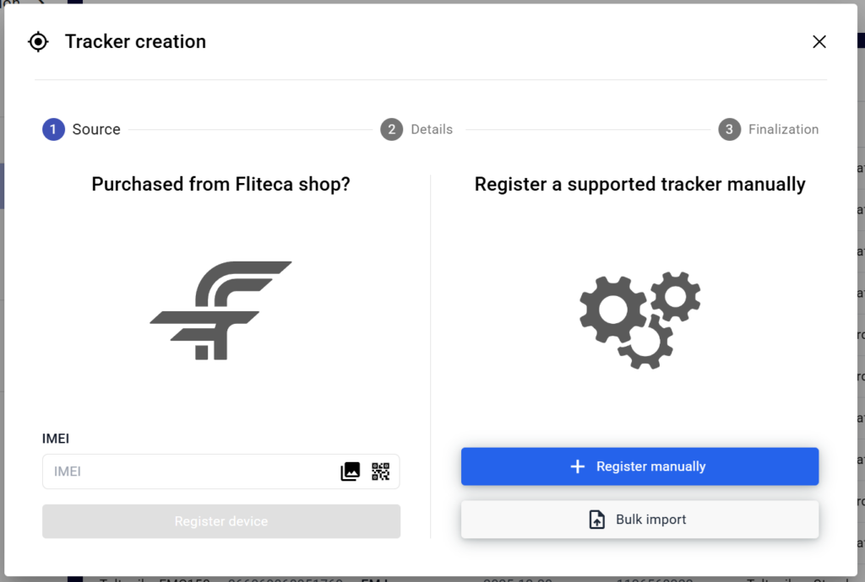The height and width of the screenshot is (582, 865).
Task: Jump to the Finalization step label
Action: [783, 129]
